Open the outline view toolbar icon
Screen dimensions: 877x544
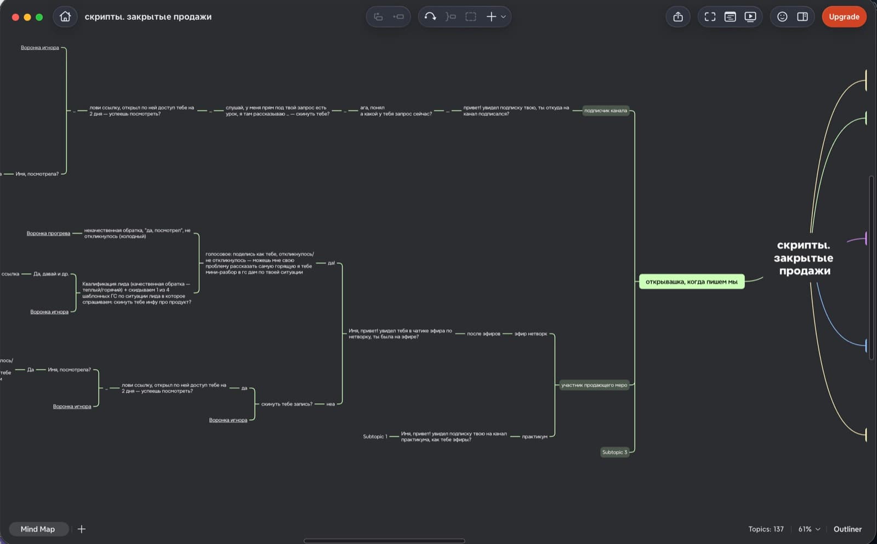tap(730, 16)
